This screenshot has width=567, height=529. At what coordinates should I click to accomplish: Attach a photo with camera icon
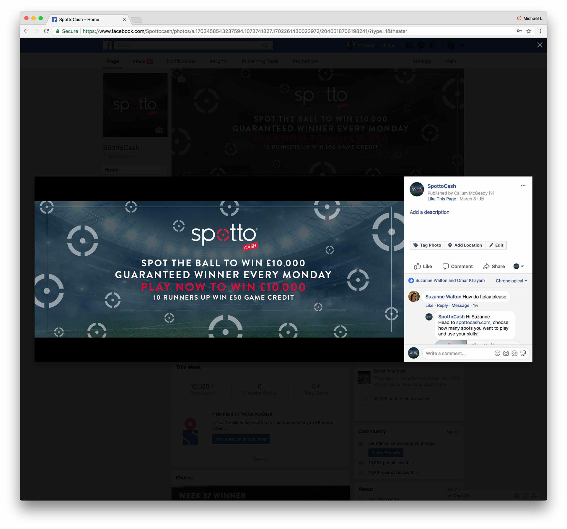506,353
